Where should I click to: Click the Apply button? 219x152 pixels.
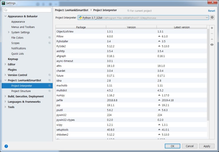tap(207, 146)
